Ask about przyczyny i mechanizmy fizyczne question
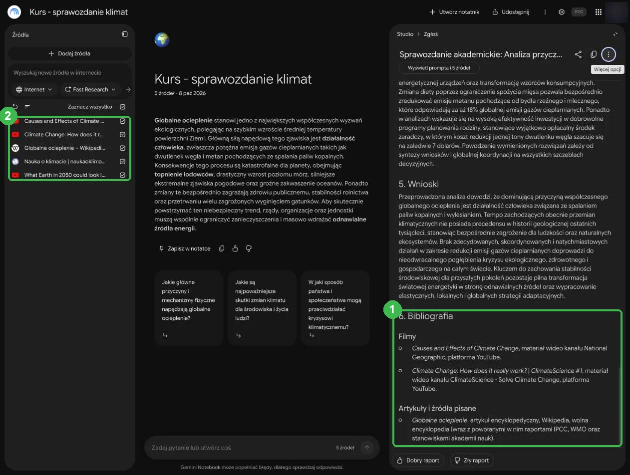Image resolution: width=630 pixels, height=475 pixels. point(189,308)
